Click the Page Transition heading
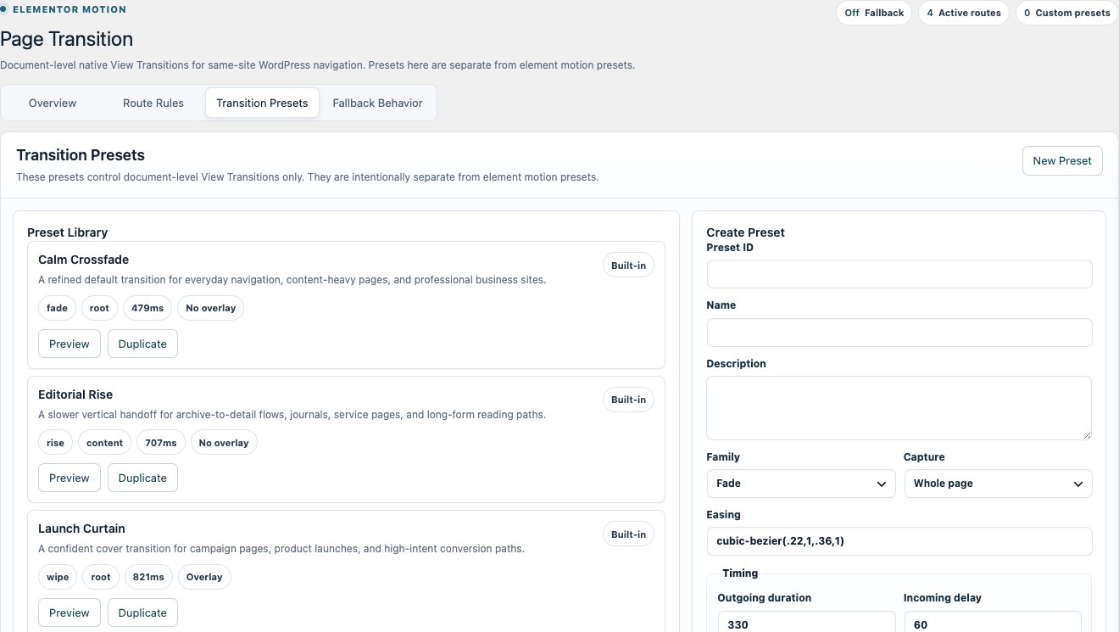 (x=67, y=39)
